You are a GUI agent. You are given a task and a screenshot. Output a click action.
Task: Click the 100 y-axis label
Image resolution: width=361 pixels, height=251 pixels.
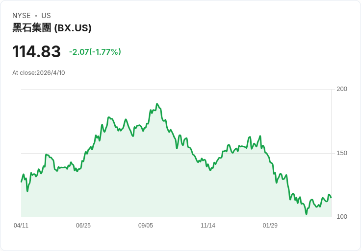pyautogui.click(x=342, y=217)
